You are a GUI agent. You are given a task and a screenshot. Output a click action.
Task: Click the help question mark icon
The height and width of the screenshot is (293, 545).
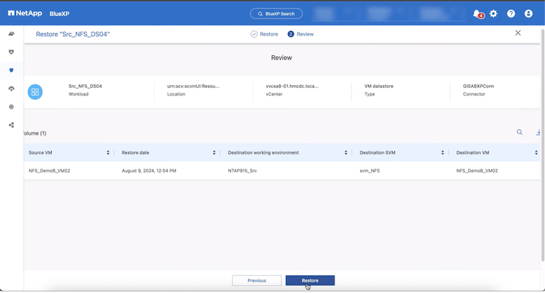click(511, 13)
